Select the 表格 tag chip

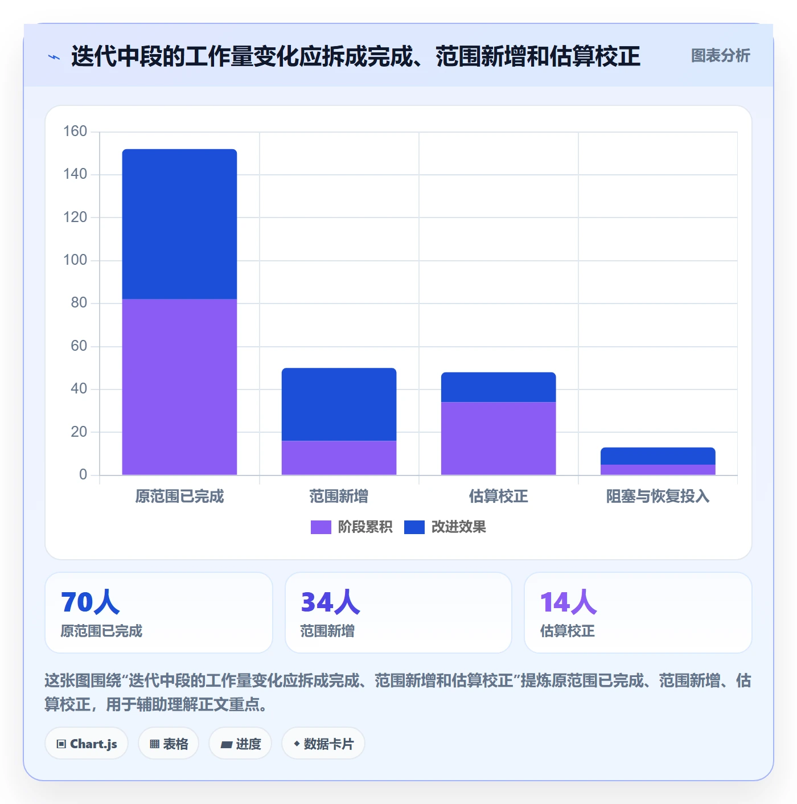pyautogui.click(x=169, y=744)
